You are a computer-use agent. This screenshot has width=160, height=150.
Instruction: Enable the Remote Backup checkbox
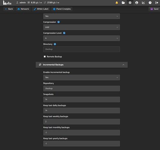[45, 56]
